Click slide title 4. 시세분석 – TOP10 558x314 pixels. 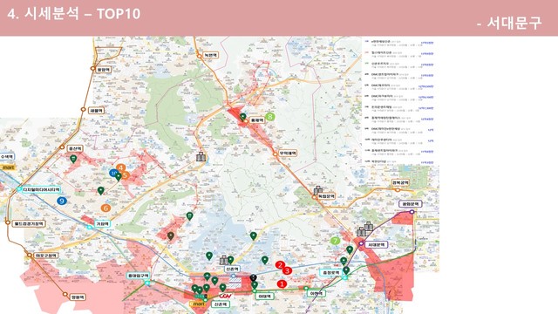click(74, 14)
